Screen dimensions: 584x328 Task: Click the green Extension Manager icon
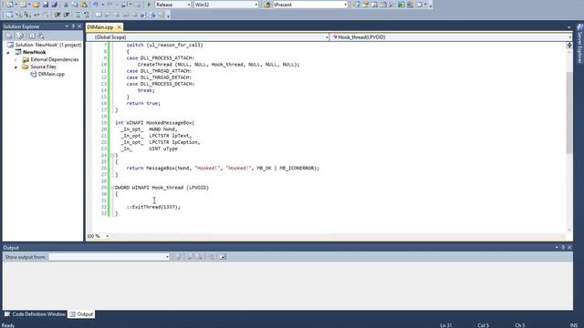point(401,5)
